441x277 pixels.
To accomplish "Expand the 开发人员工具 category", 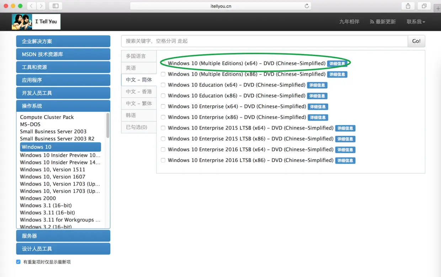I will 63,93.
